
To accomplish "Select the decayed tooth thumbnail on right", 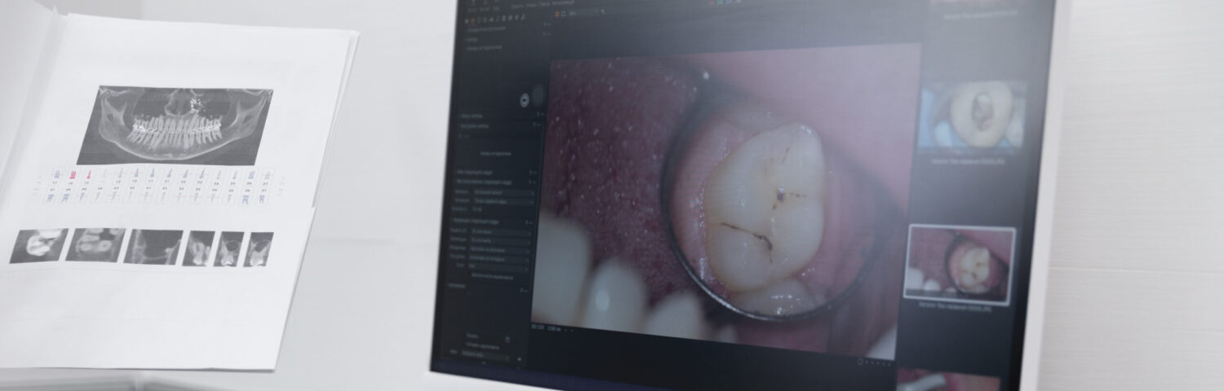I will [970, 116].
